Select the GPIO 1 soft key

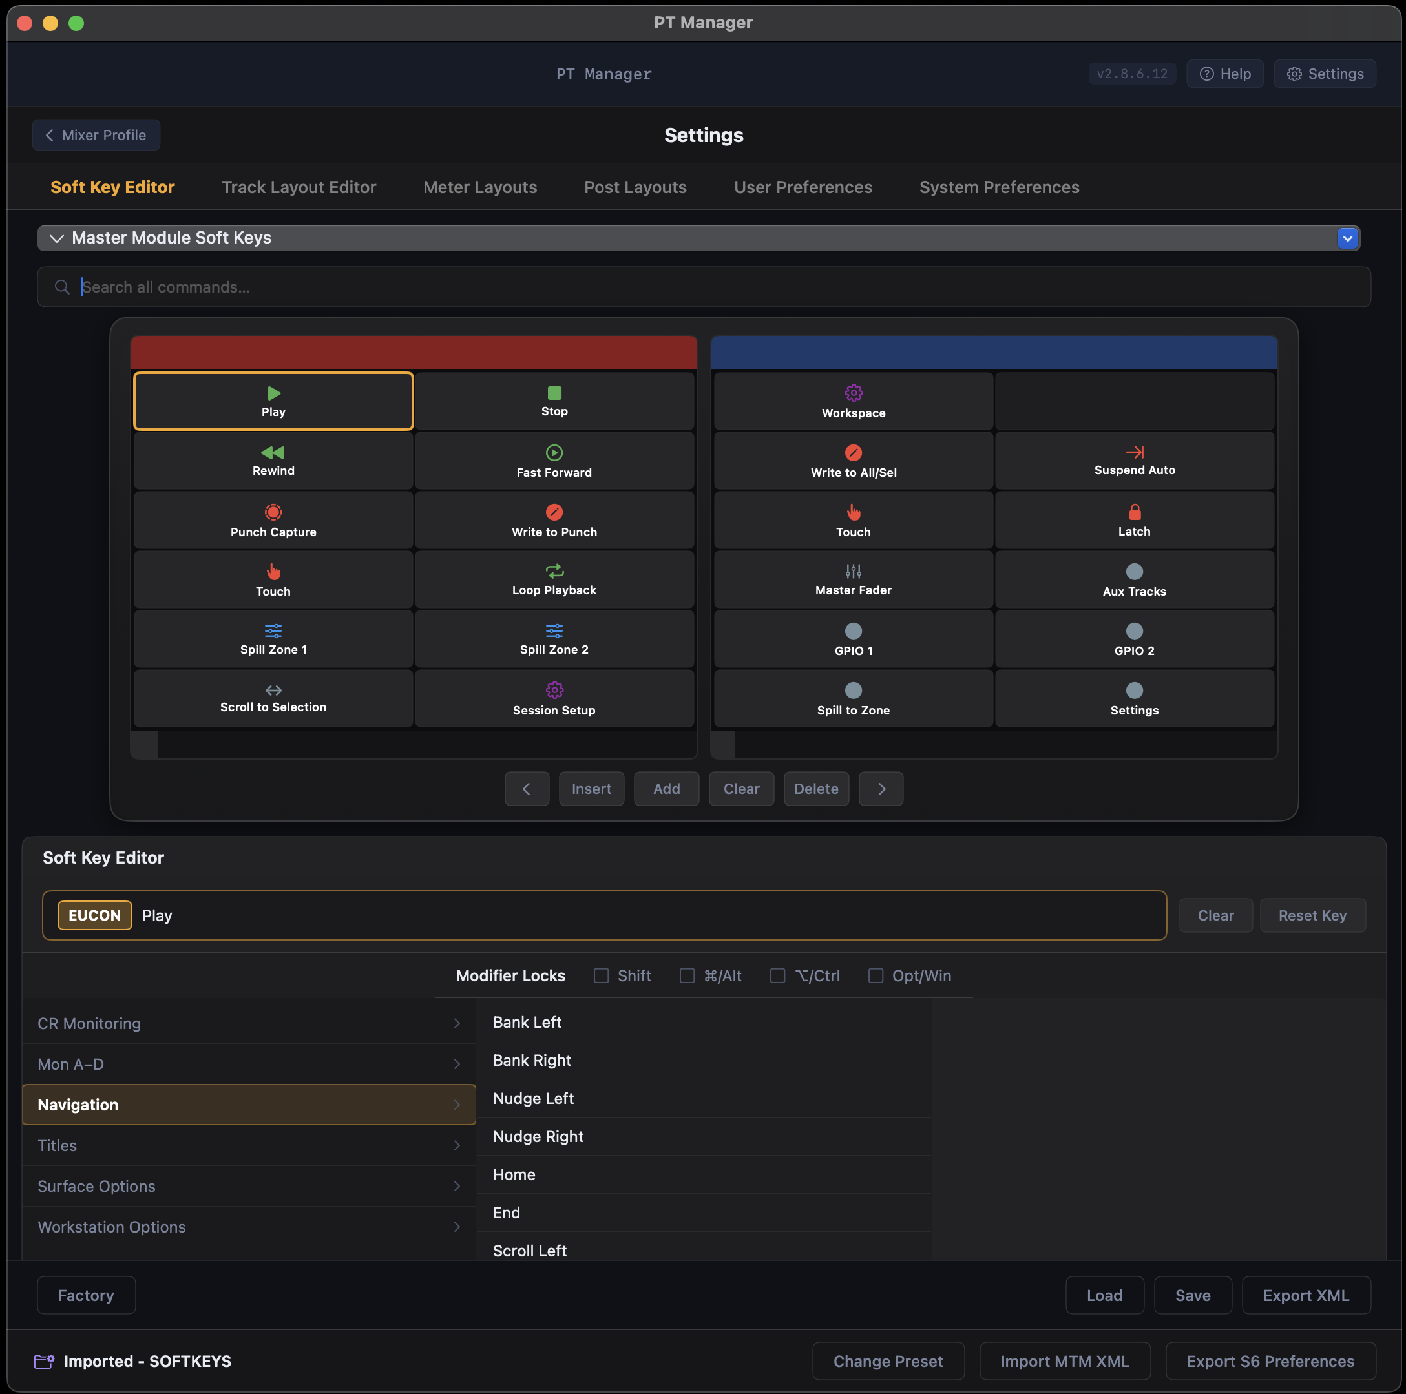[x=853, y=639]
